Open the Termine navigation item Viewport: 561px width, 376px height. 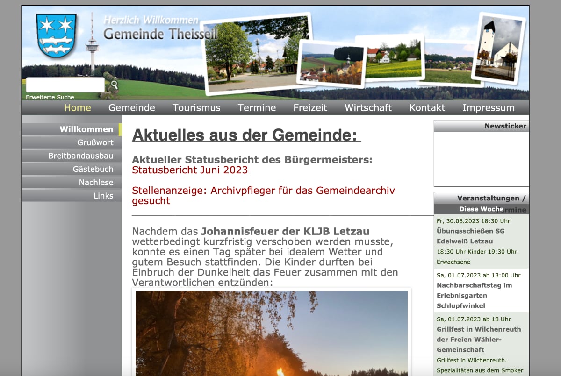[x=257, y=108]
